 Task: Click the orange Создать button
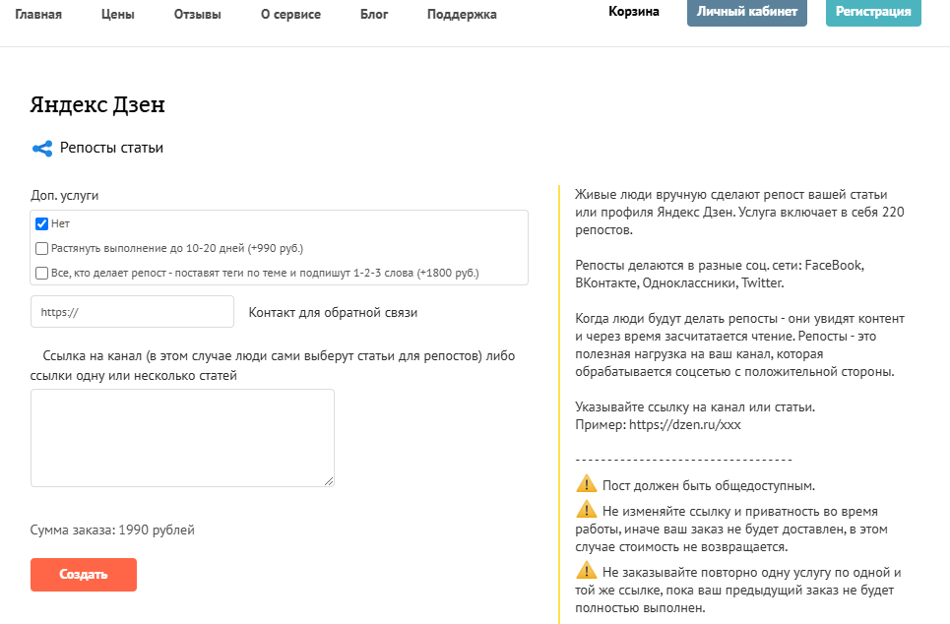point(84,575)
